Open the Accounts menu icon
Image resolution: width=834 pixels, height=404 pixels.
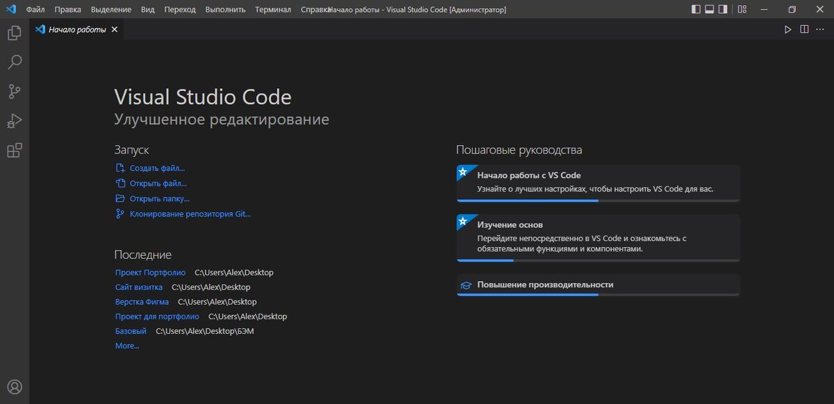[15, 387]
